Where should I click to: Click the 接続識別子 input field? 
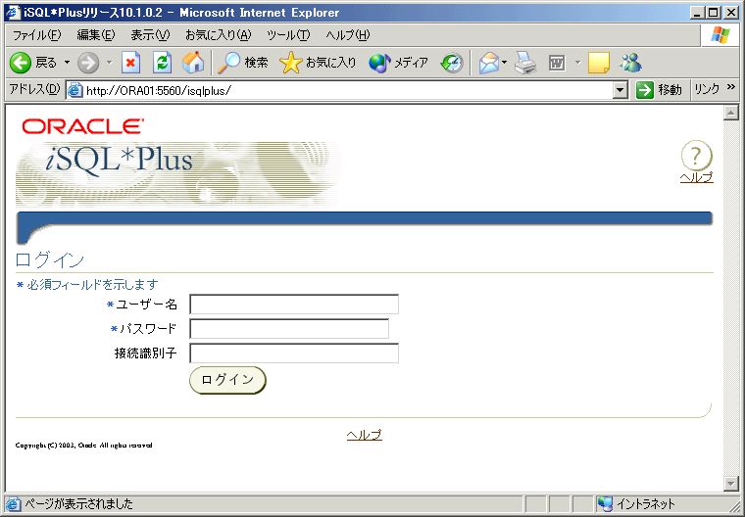tap(294, 353)
